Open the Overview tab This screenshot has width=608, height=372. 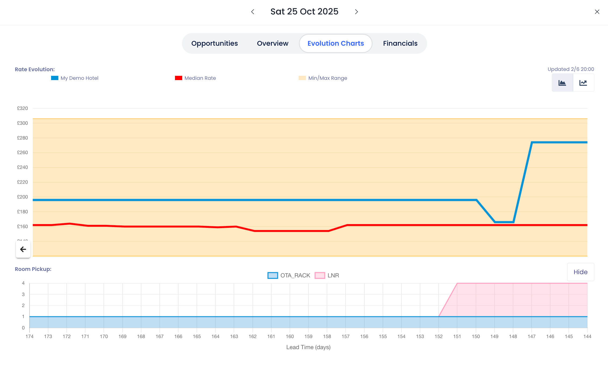click(273, 44)
